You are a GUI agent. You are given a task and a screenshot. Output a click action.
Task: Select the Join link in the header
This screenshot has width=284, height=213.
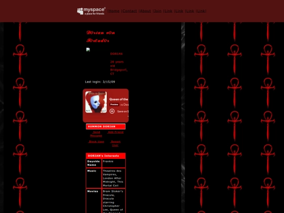[158, 11]
